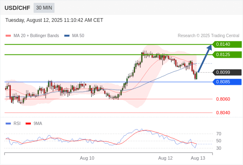
Task: Select the MA 50 blue legend swatch
Action: pos(67,36)
